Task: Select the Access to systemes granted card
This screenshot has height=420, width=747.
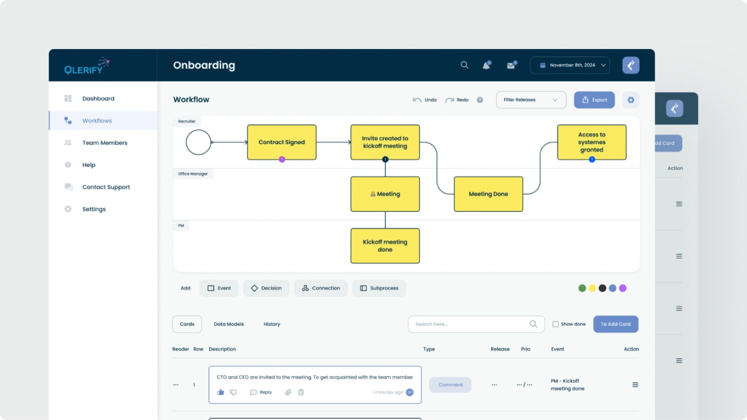Action: tap(592, 142)
